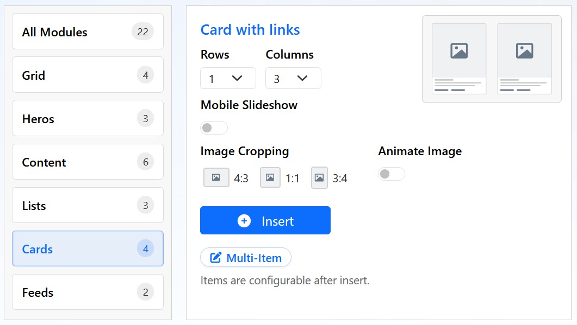
Task: Click the Mobile Slideshow label
Action: 249,105
